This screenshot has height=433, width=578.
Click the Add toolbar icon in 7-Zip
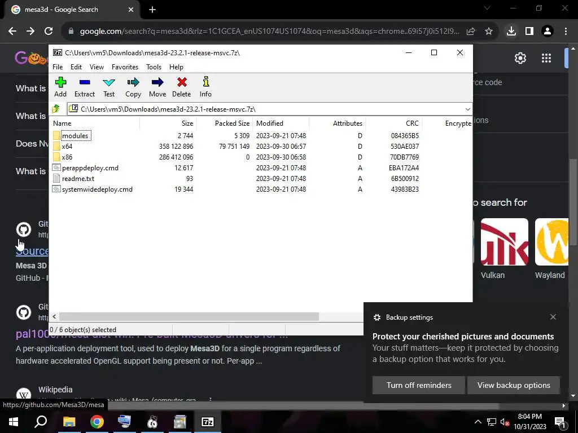click(x=60, y=87)
